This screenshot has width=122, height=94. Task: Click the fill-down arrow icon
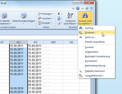click(59, 19)
